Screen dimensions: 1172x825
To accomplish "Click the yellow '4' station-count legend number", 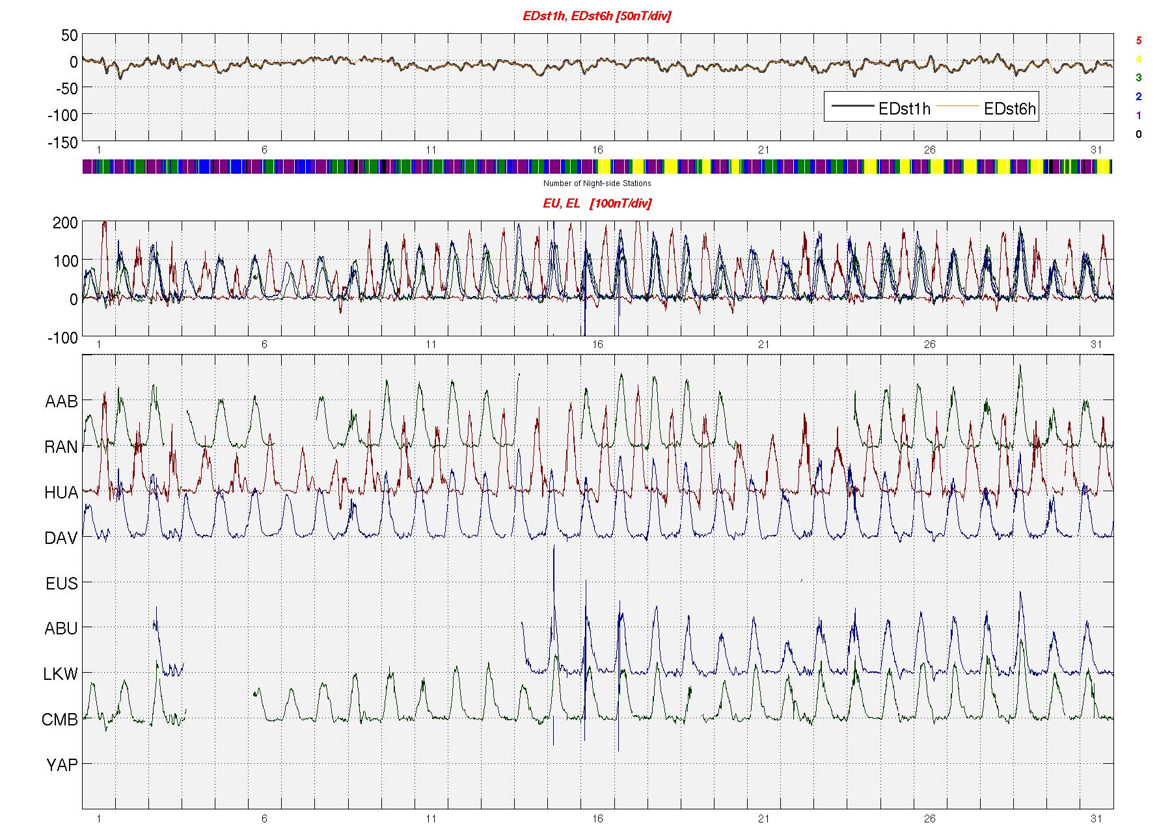I will pos(1138,59).
